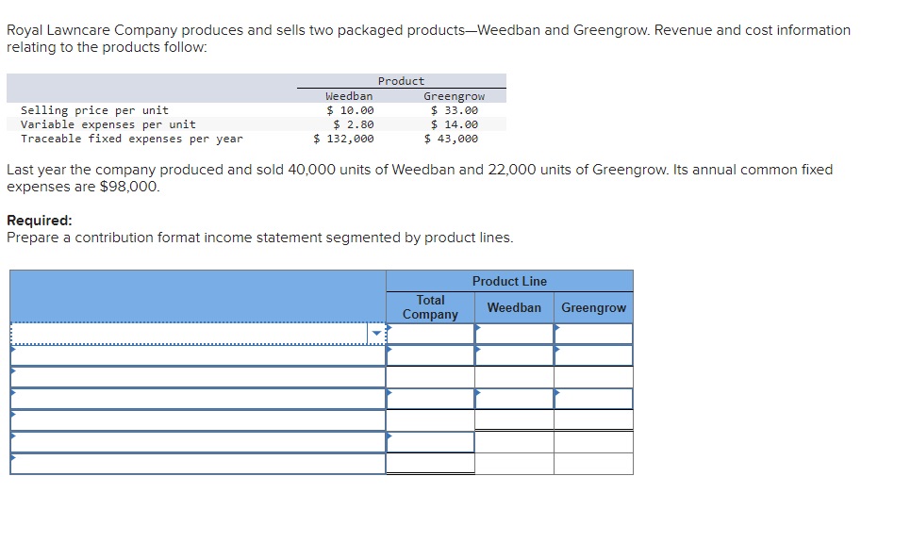Open the first row label dropdown arrow

pyautogui.click(x=377, y=334)
